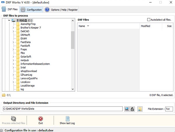Image resolution: width=175 pixels, height=132 pixels.
Task: Click the local disk C: drive icon
Action: tap(13, 20)
